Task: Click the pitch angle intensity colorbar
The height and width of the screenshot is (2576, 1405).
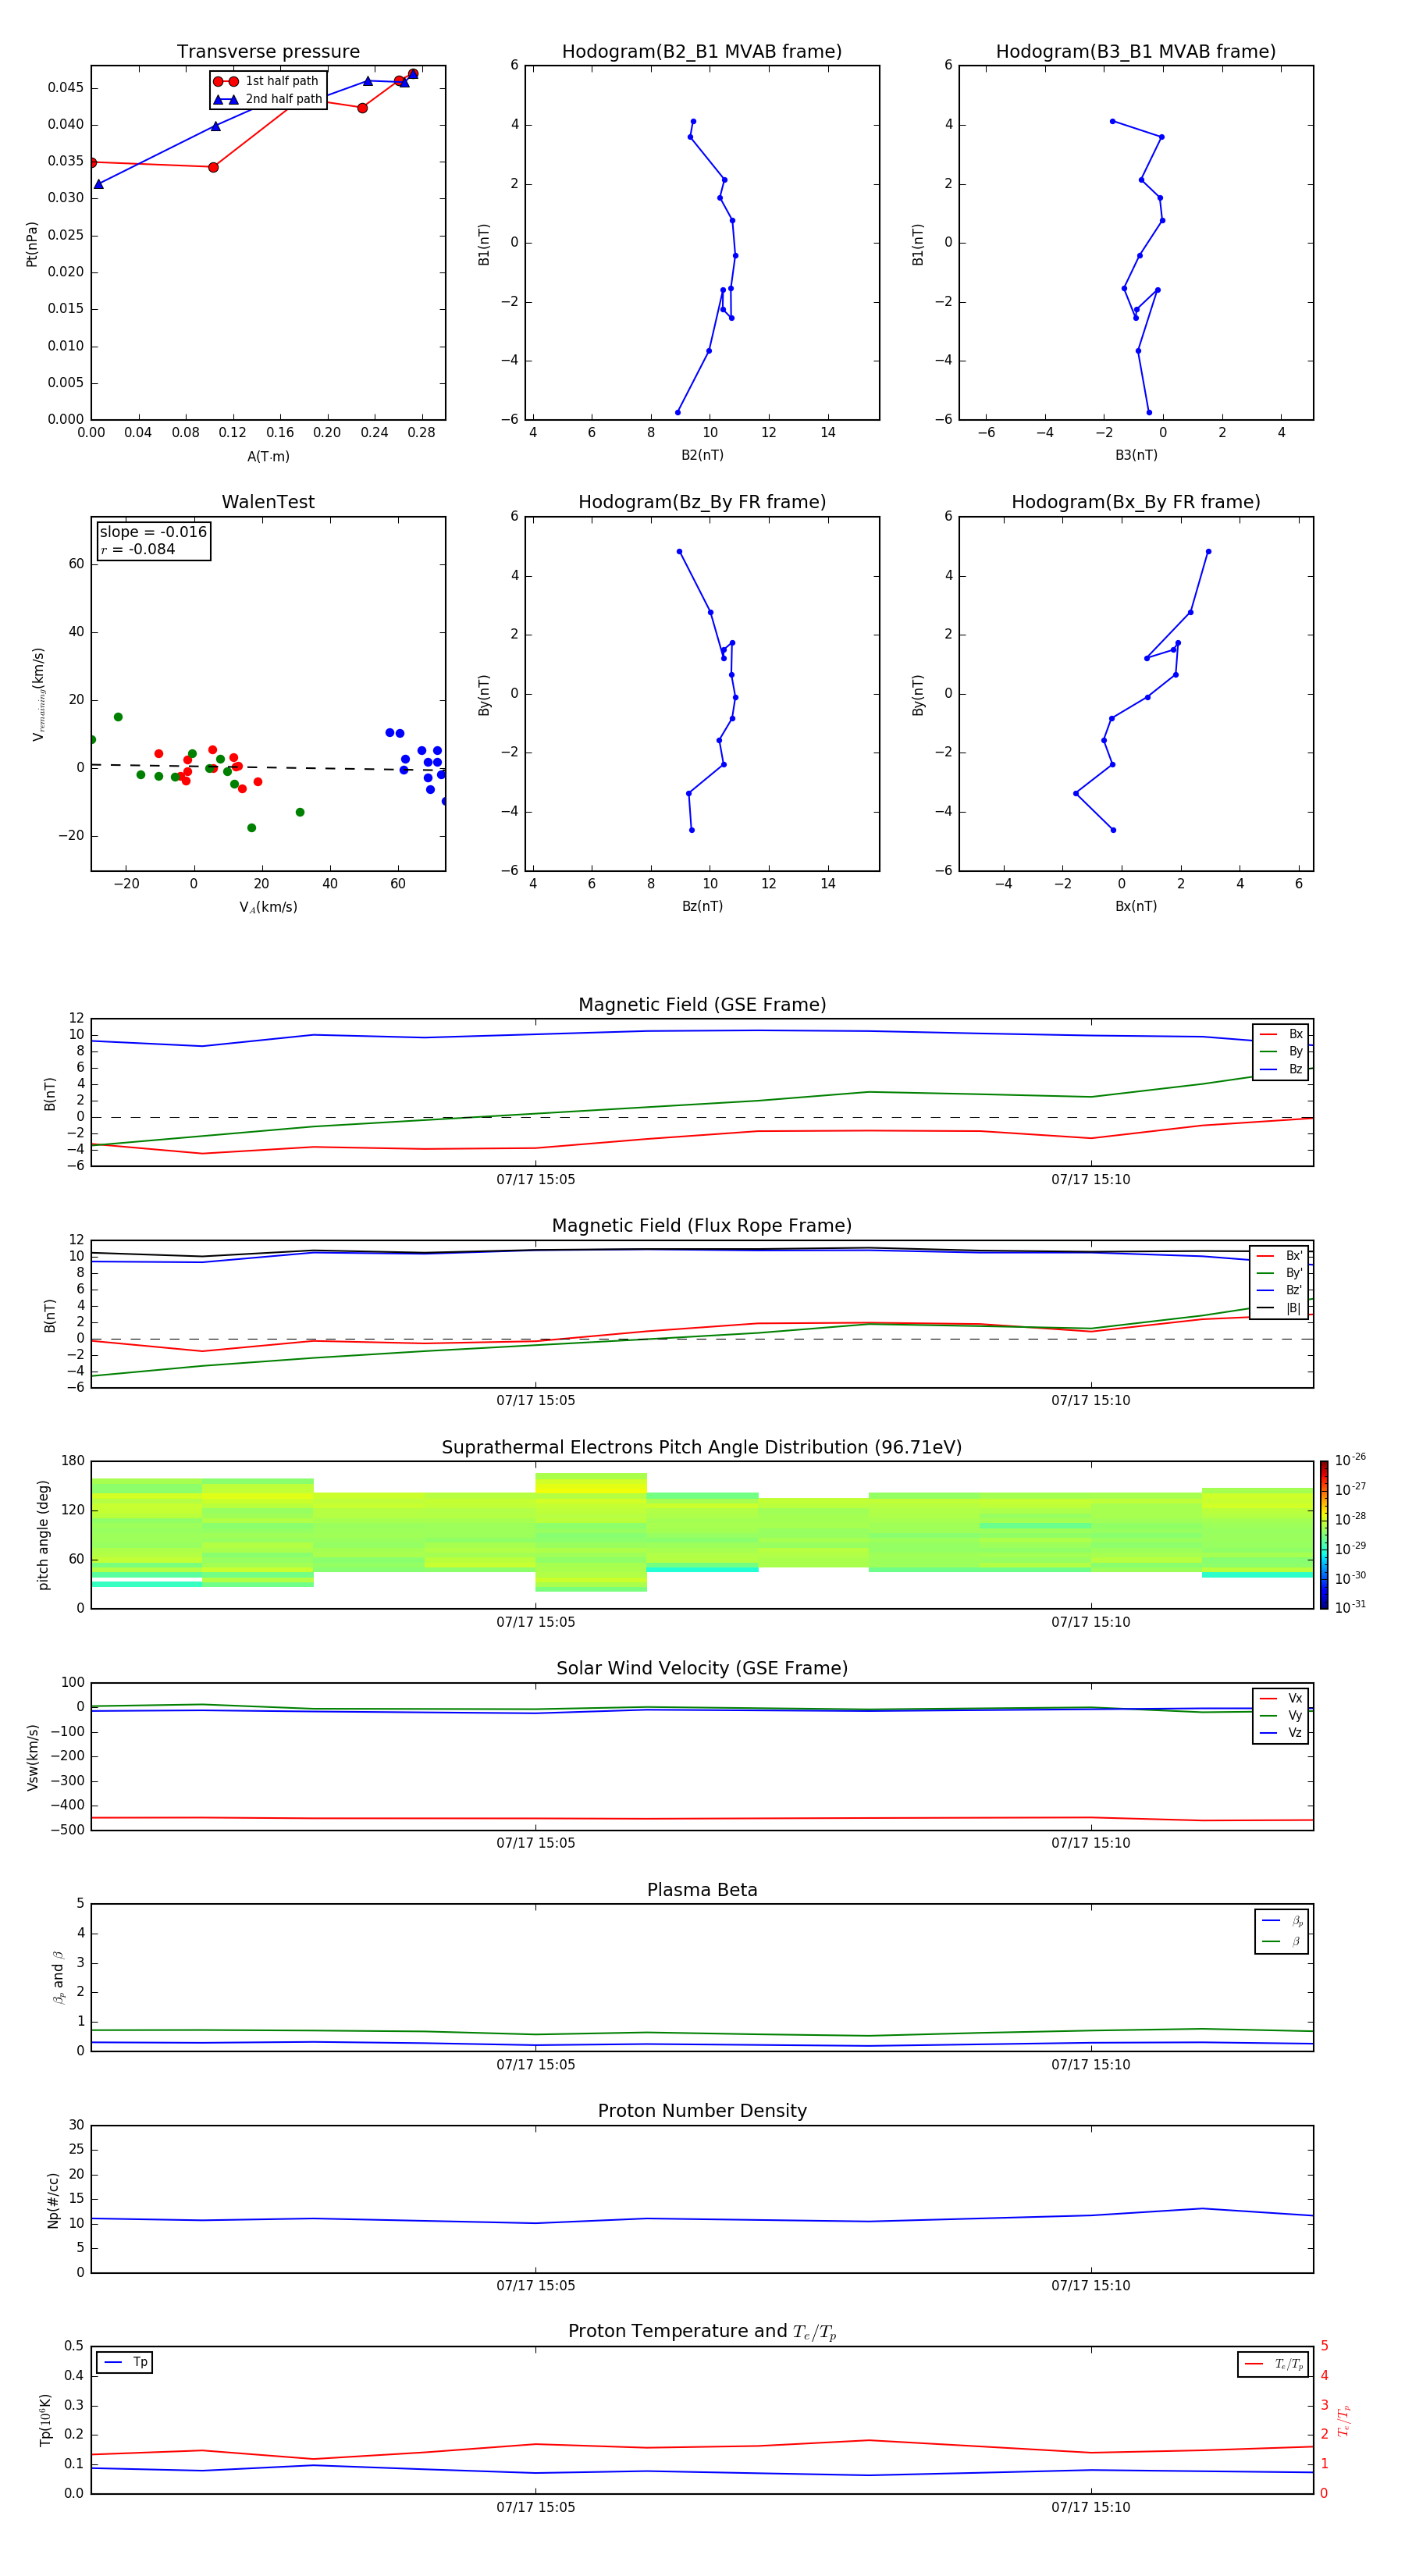Action: point(1324,1535)
